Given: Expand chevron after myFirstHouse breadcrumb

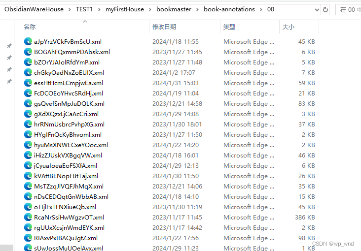Looking at the screenshot, I should tap(150, 10).
